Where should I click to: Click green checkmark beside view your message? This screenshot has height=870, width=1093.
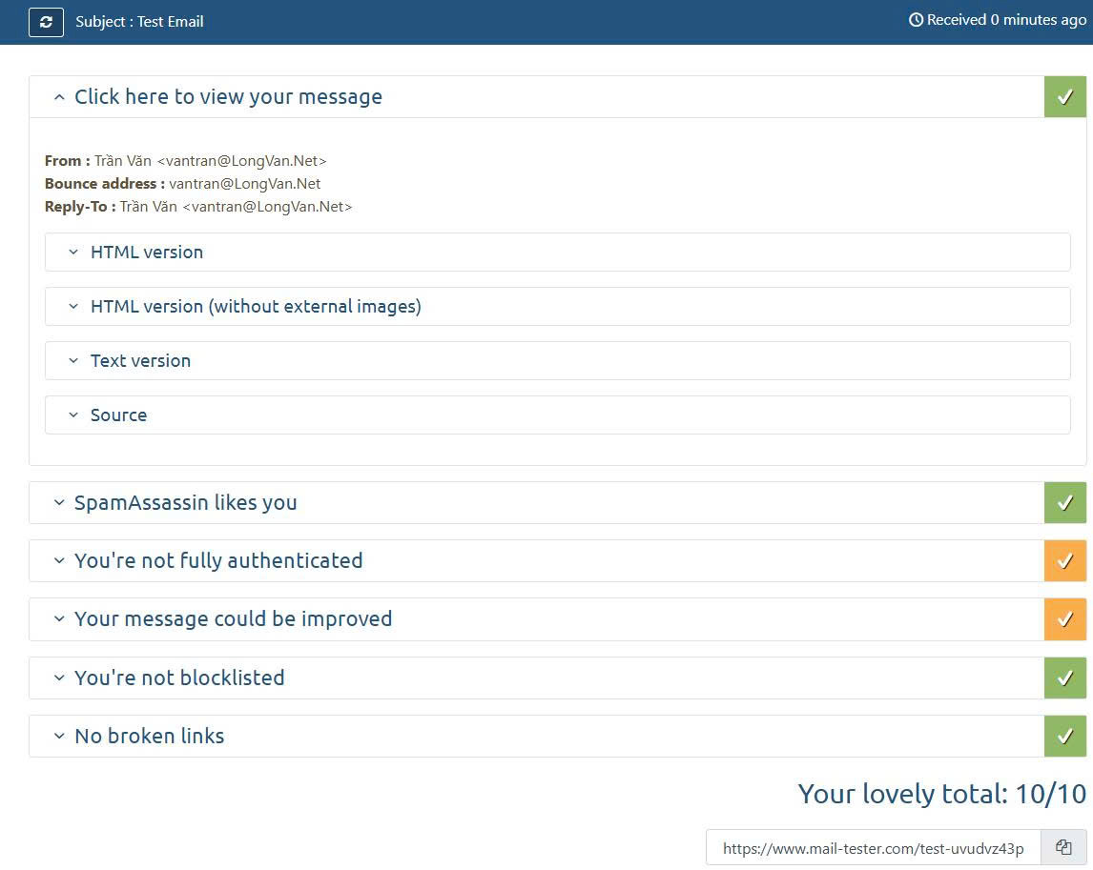click(x=1065, y=97)
